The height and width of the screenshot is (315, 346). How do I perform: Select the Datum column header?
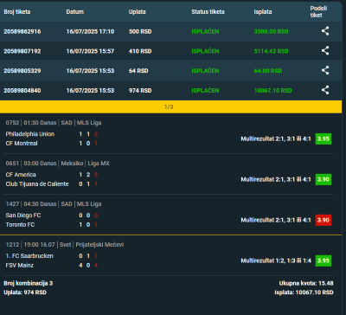point(75,12)
